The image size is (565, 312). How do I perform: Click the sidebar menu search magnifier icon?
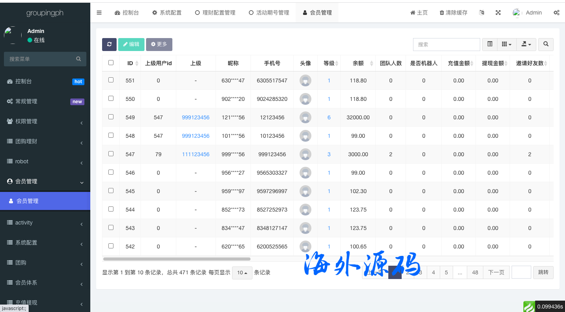(79, 59)
